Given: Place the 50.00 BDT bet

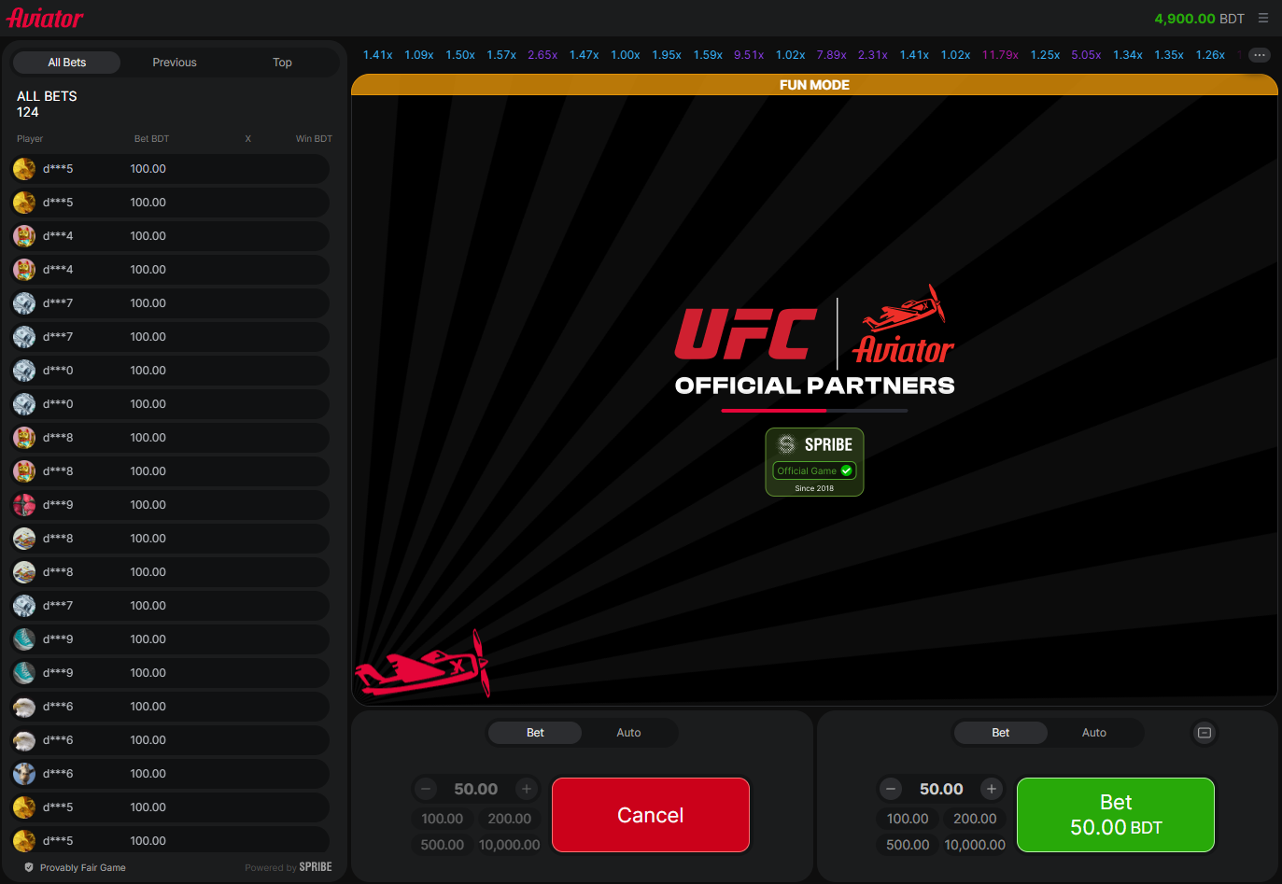Looking at the screenshot, I should (x=1116, y=815).
